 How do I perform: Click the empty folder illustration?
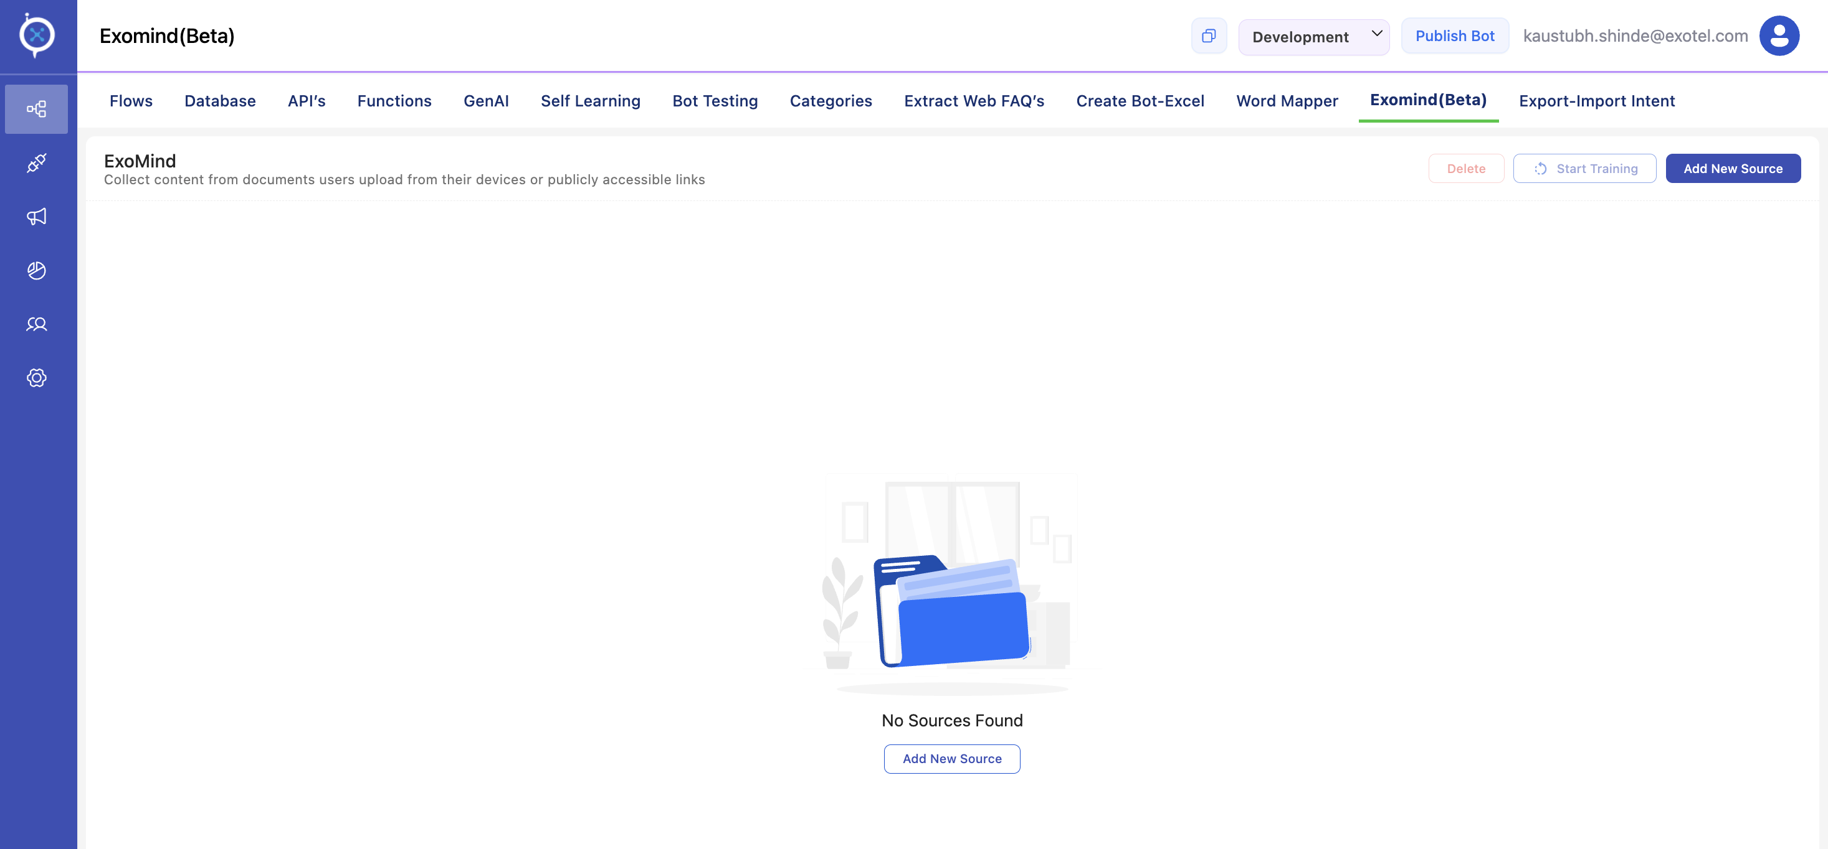(x=951, y=609)
